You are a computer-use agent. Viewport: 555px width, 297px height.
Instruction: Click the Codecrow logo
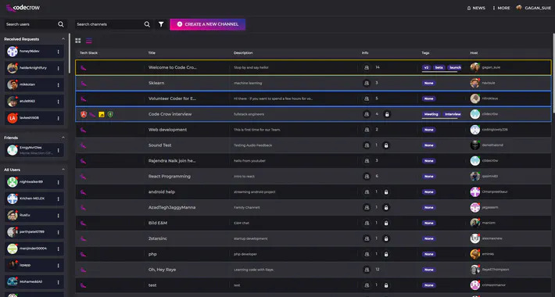click(23, 8)
